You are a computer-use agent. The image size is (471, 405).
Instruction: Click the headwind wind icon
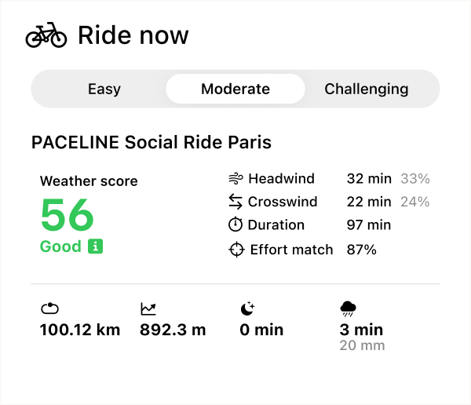pos(235,179)
